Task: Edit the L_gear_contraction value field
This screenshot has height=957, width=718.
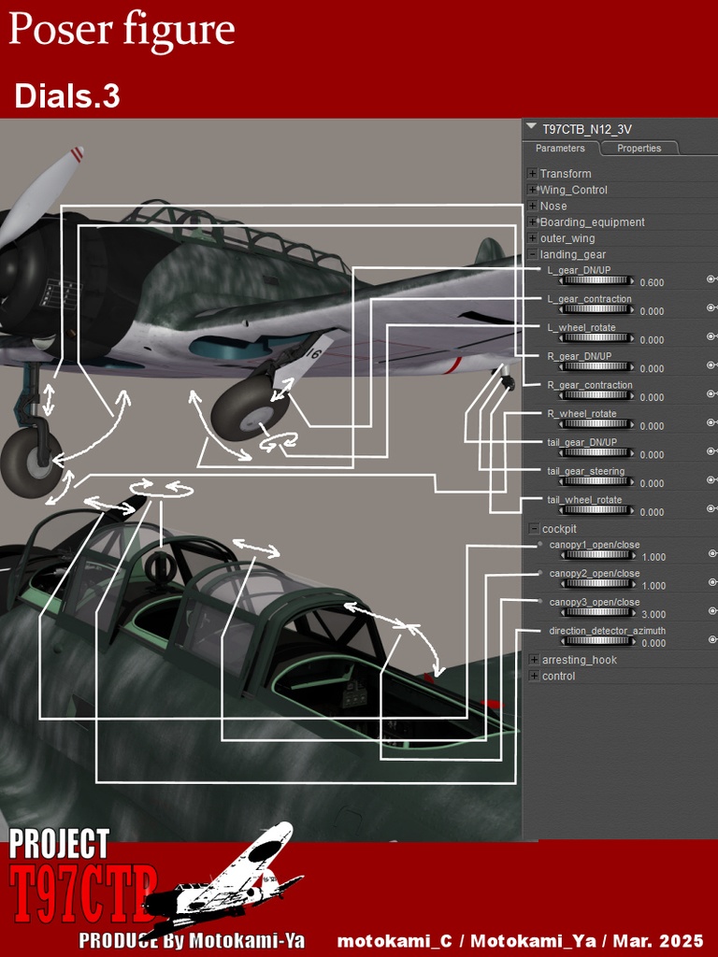Action: coord(652,312)
